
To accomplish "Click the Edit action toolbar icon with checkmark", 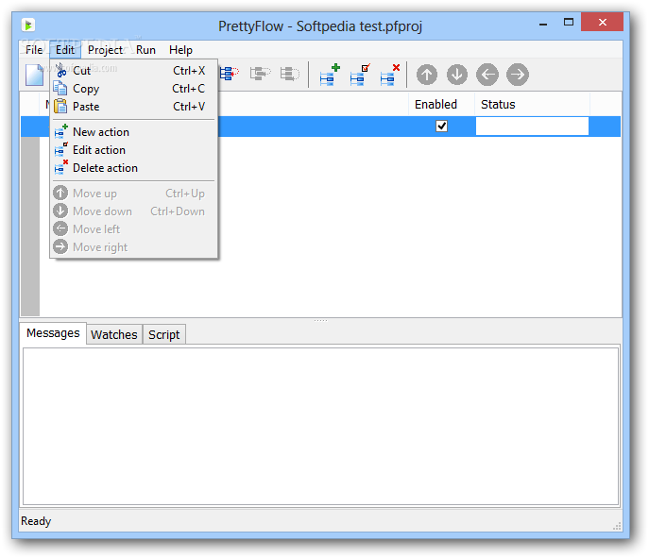I will pos(360,75).
